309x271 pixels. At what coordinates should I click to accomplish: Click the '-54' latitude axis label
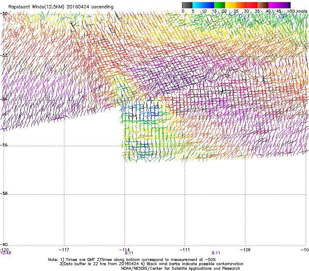coord(4,99)
